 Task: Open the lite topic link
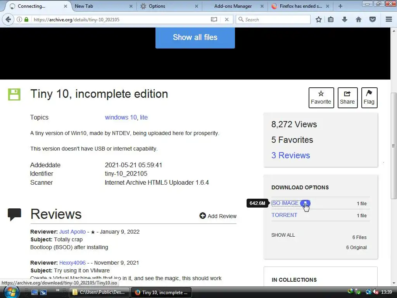click(x=144, y=117)
